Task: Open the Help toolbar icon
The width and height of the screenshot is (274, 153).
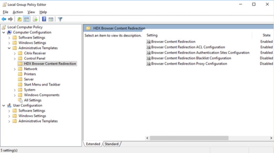Action: (44, 19)
